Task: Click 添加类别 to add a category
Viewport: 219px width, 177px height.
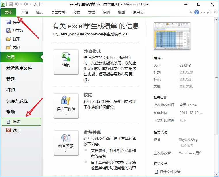Action: (186, 86)
